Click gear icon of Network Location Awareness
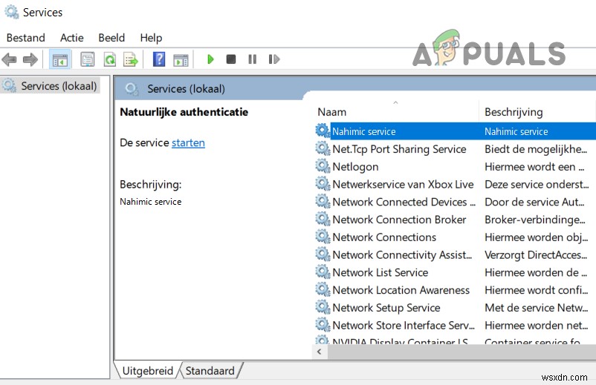 (x=323, y=289)
